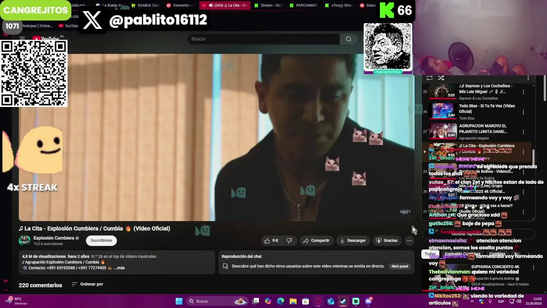
Task: Dislike the video with thumbs-down
Action: click(289, 241)
